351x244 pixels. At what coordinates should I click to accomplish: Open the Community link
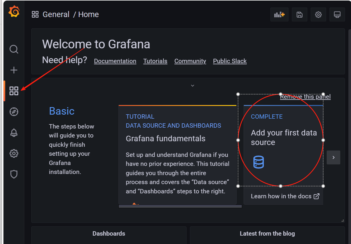pyautogui.click(x=190, y=61)
